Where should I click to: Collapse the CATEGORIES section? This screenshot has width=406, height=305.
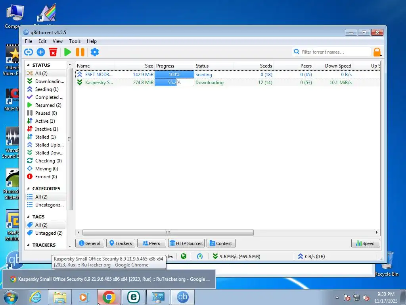(x=28, y=189)
